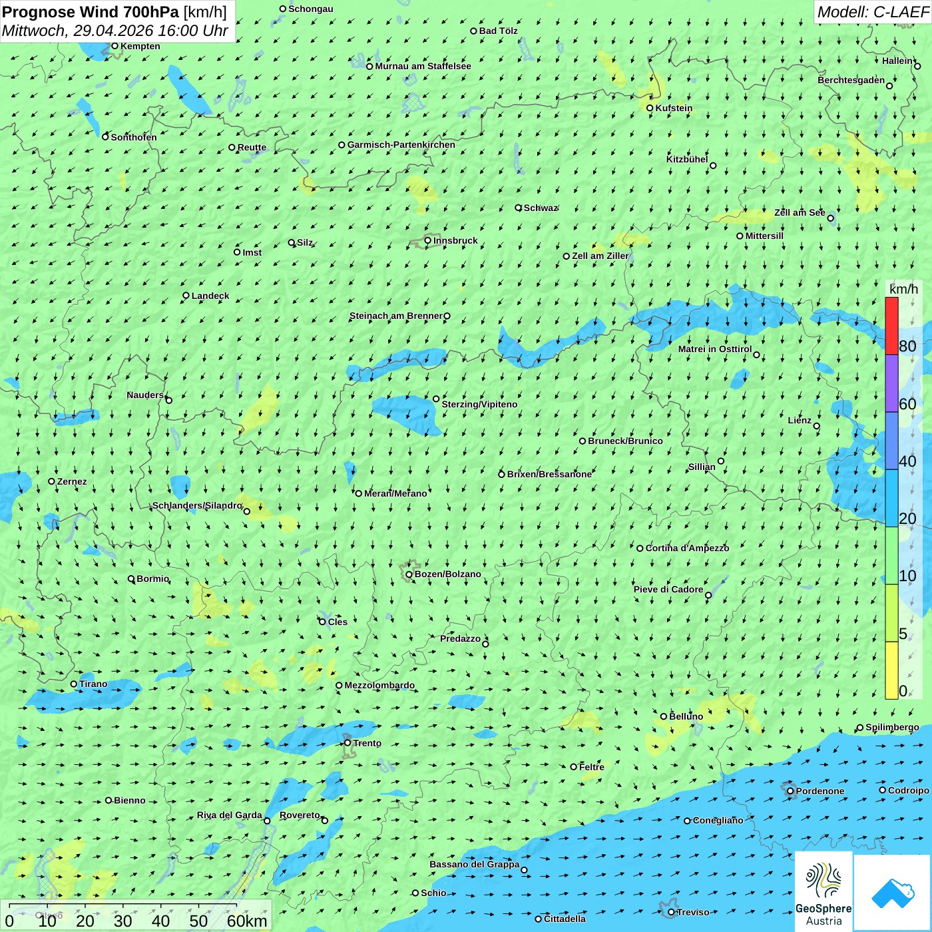Click the 'Modell: C-LAEF' label
932x932 pixels.
click(872, 12)
